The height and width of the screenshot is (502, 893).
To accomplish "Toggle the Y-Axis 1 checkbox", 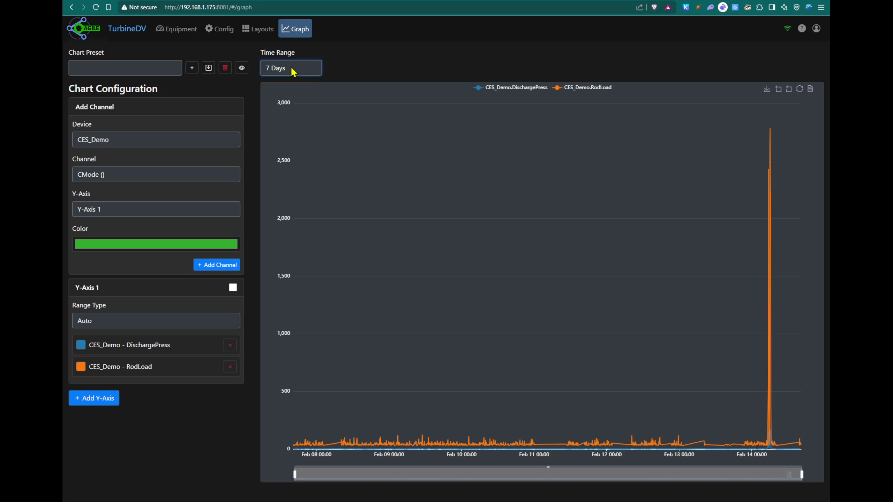I will (233, 287).
